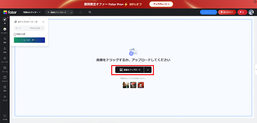Click the 最大30%オフ discount button
The image size is (257, 123).
tap(227, 12)
